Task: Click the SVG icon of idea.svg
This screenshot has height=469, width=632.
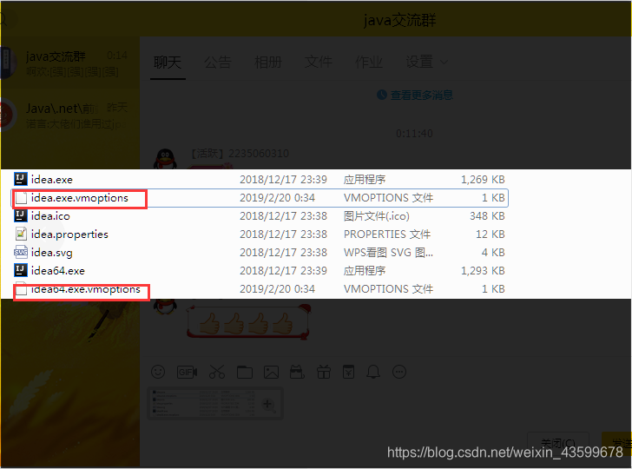Action: click(x=21, y=252)
